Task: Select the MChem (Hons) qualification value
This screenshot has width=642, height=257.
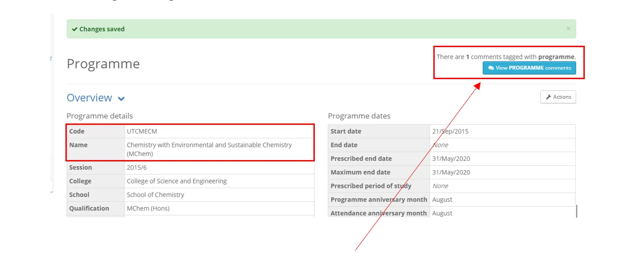Action: click(148, 209)
